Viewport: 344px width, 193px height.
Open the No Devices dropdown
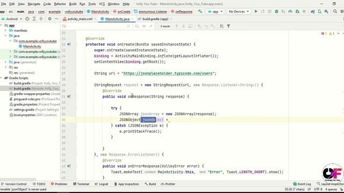[x=239, y=11]
